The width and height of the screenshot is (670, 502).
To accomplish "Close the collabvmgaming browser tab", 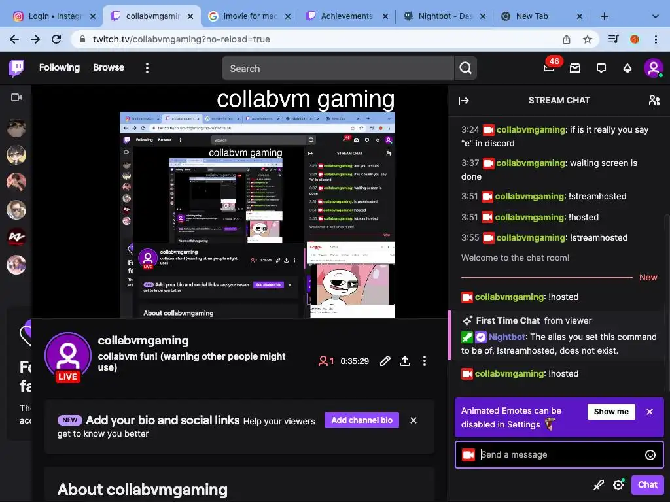I will pos(190,16).
